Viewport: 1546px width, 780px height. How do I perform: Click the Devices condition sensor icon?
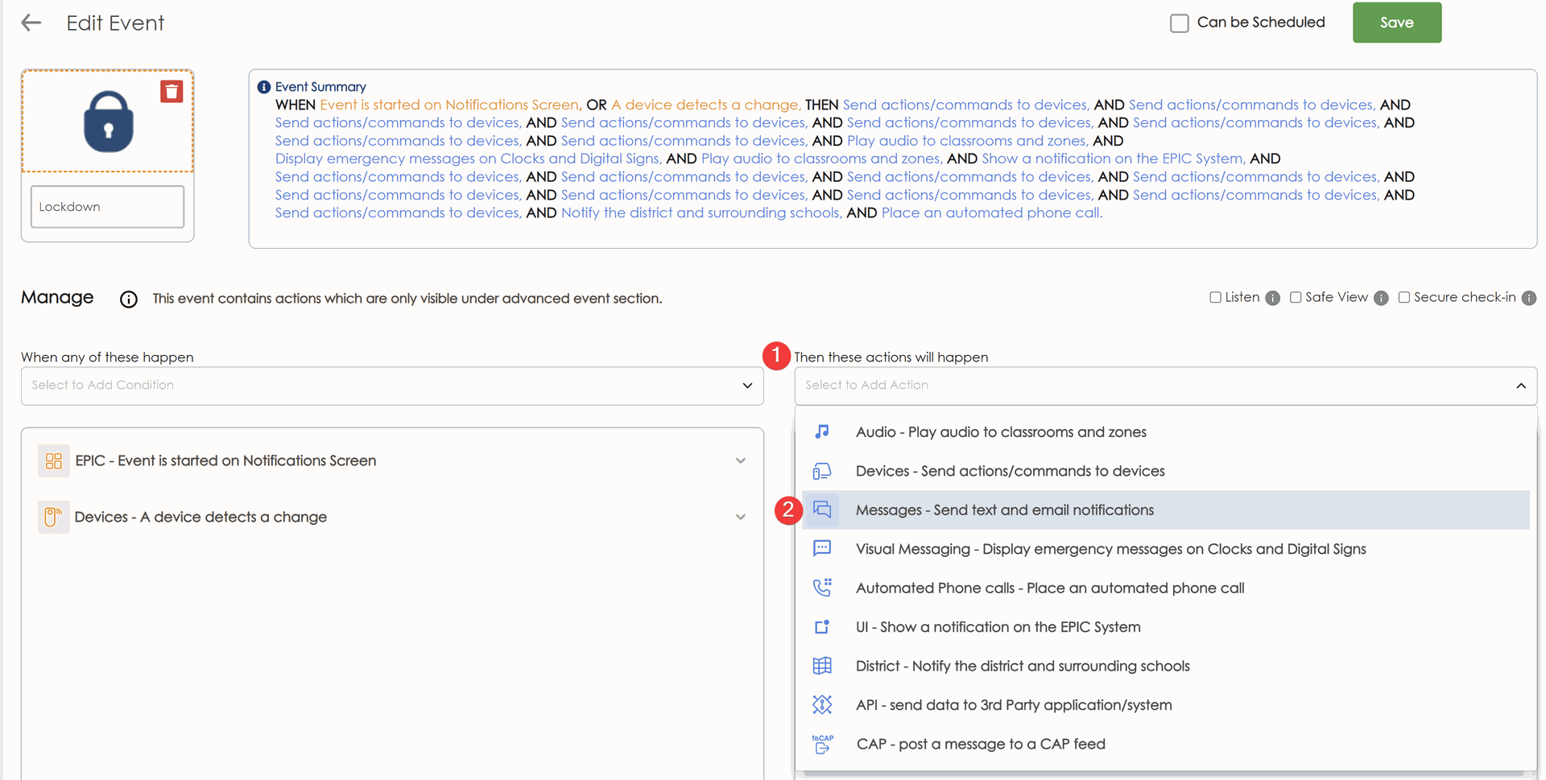point(54,517)
